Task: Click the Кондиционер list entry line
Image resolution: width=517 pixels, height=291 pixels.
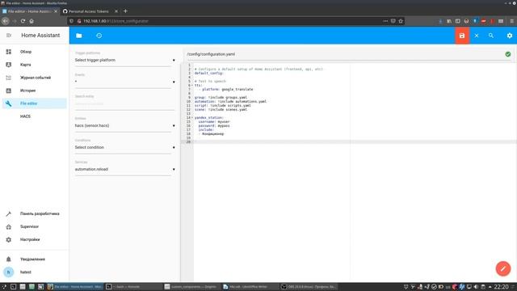Action: (212, 134)
